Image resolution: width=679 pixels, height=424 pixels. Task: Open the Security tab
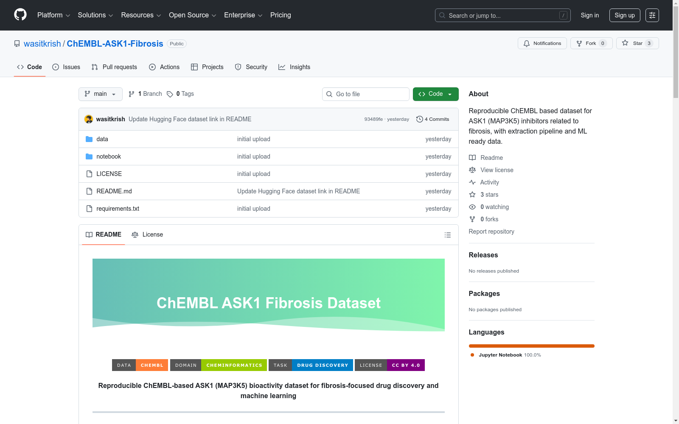[251, 67]
